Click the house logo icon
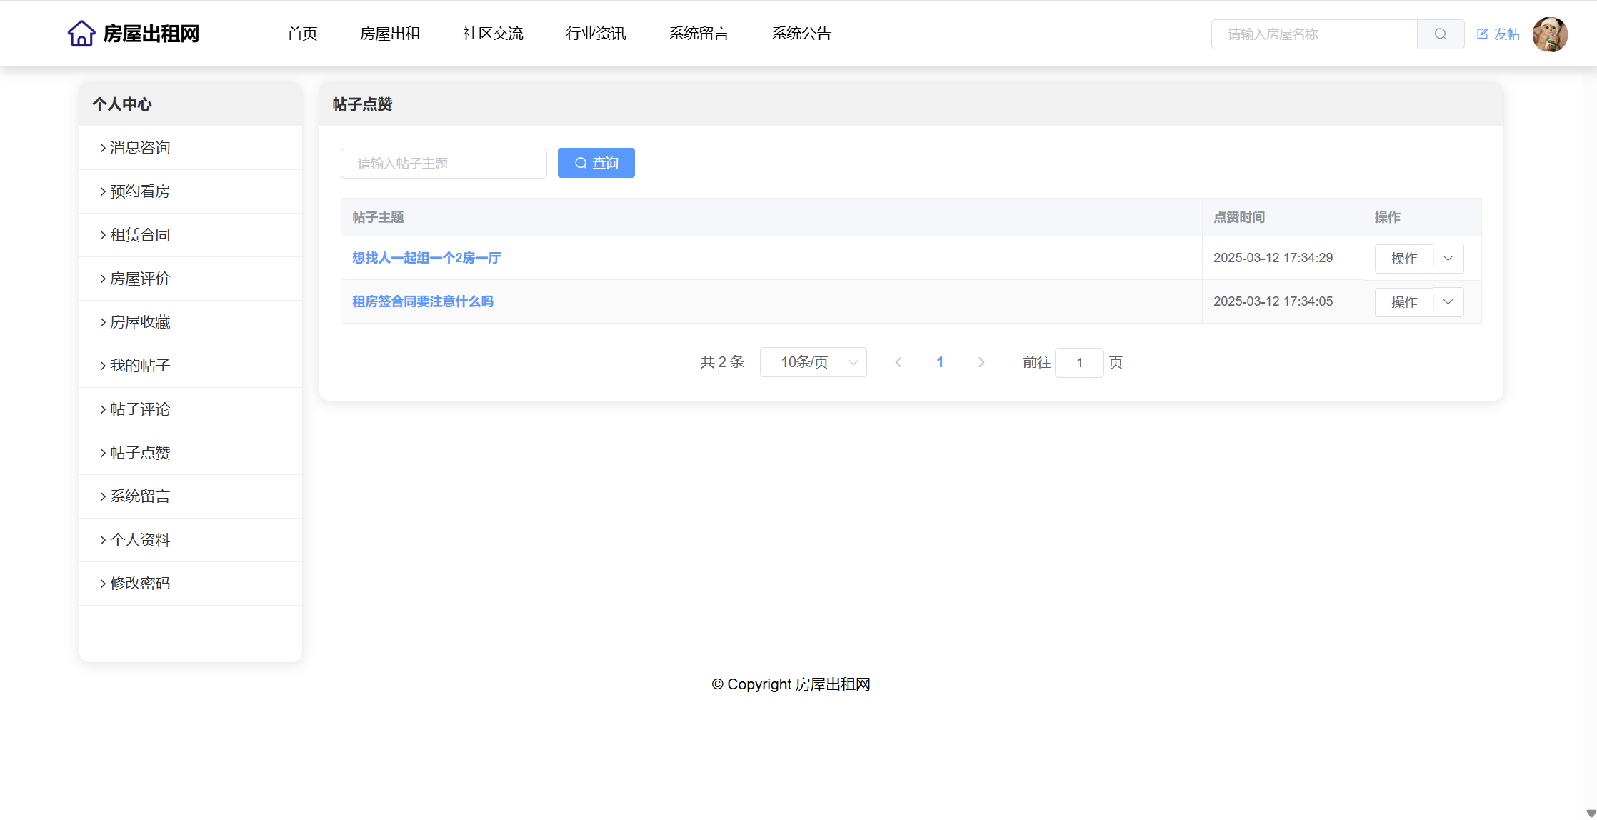The image size is (1597, 820). (x=81, y=34)
